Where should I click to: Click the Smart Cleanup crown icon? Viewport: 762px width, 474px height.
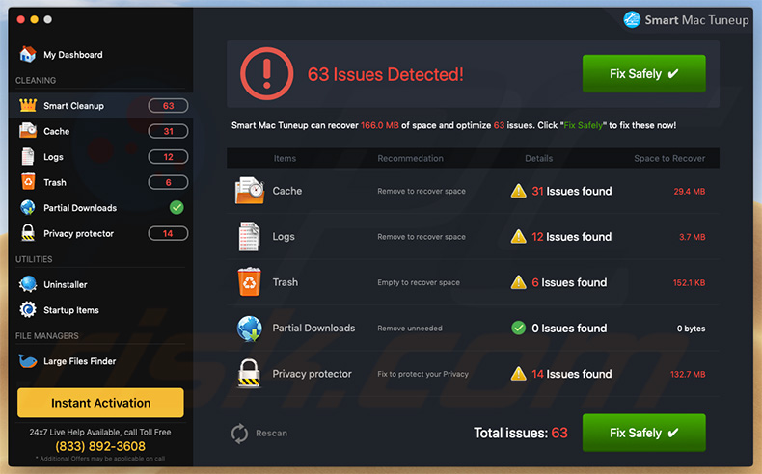tap(28, 105)
